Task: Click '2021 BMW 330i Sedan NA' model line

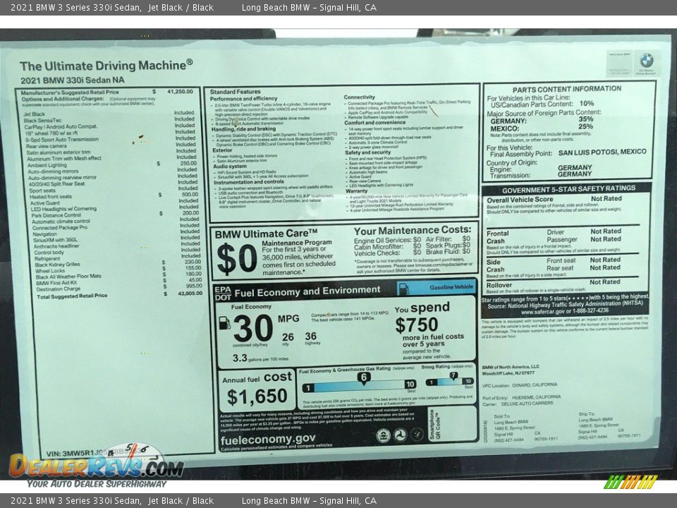Action: pyautogui.click(x=72, y=80)
